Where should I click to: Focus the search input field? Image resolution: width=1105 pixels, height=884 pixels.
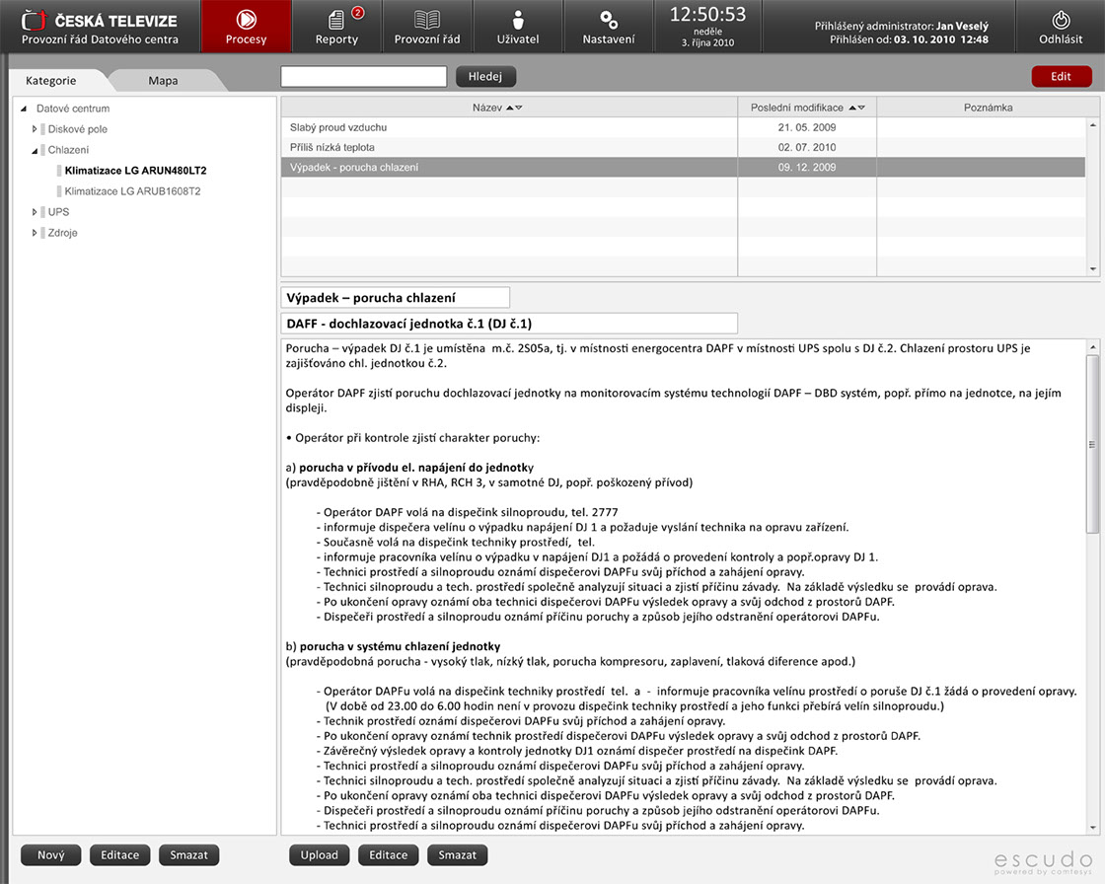click(x=363, y=76)
